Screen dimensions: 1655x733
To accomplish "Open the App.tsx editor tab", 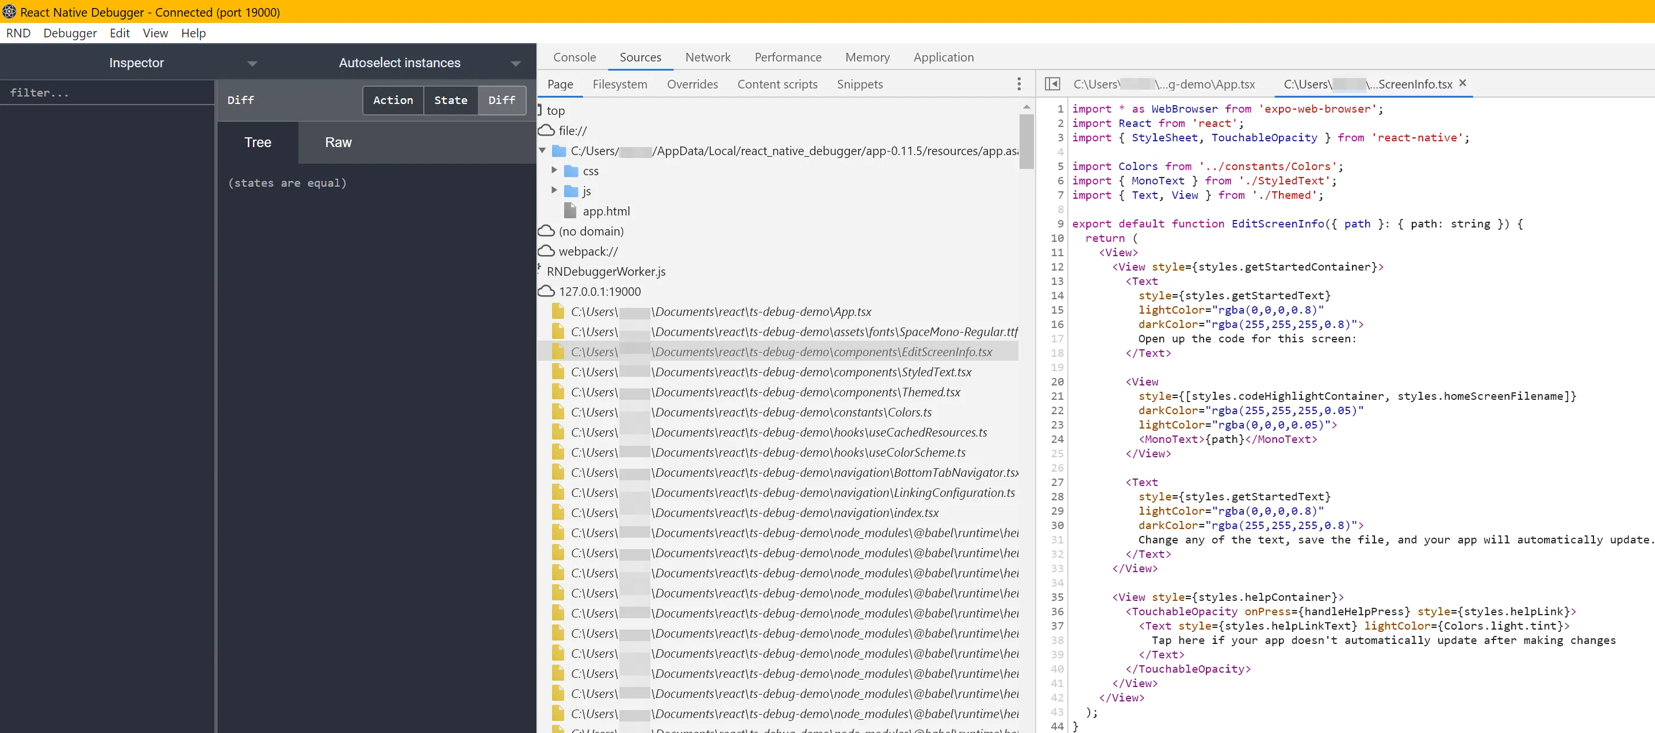I will click(1163, 84).
